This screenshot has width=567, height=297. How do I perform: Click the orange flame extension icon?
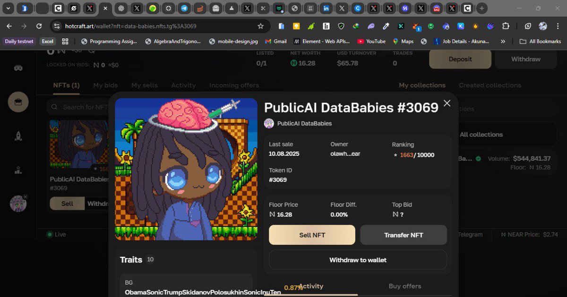(475, 26)
